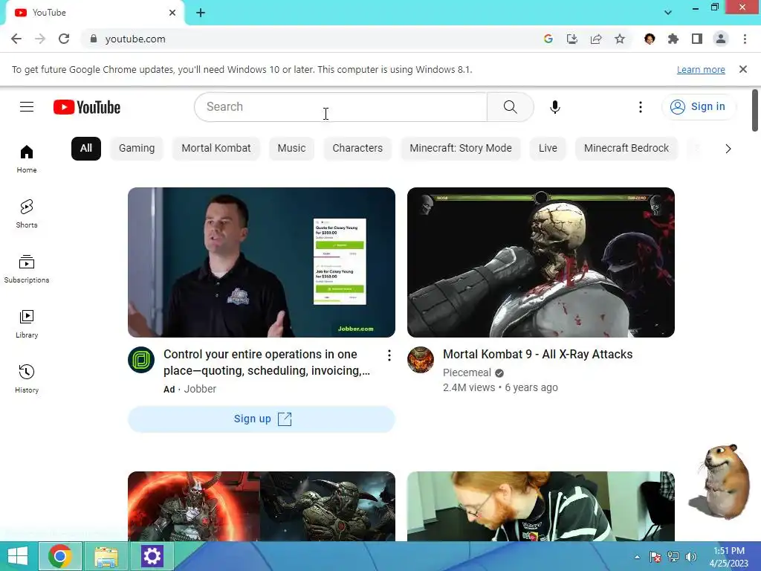Screen dimensions: 761x571
Task: Open a new browser tab
Action: (201, 13)
